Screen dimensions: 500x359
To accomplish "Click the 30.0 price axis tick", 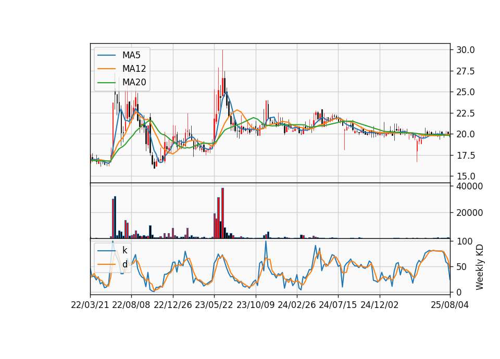I will pyautogui.click(x=465, y=50).
